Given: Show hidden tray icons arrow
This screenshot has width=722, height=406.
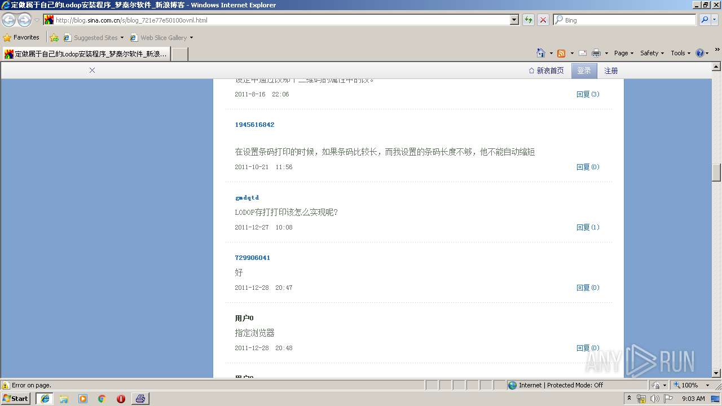Looking at the screenshot, I should coord(629,399).
